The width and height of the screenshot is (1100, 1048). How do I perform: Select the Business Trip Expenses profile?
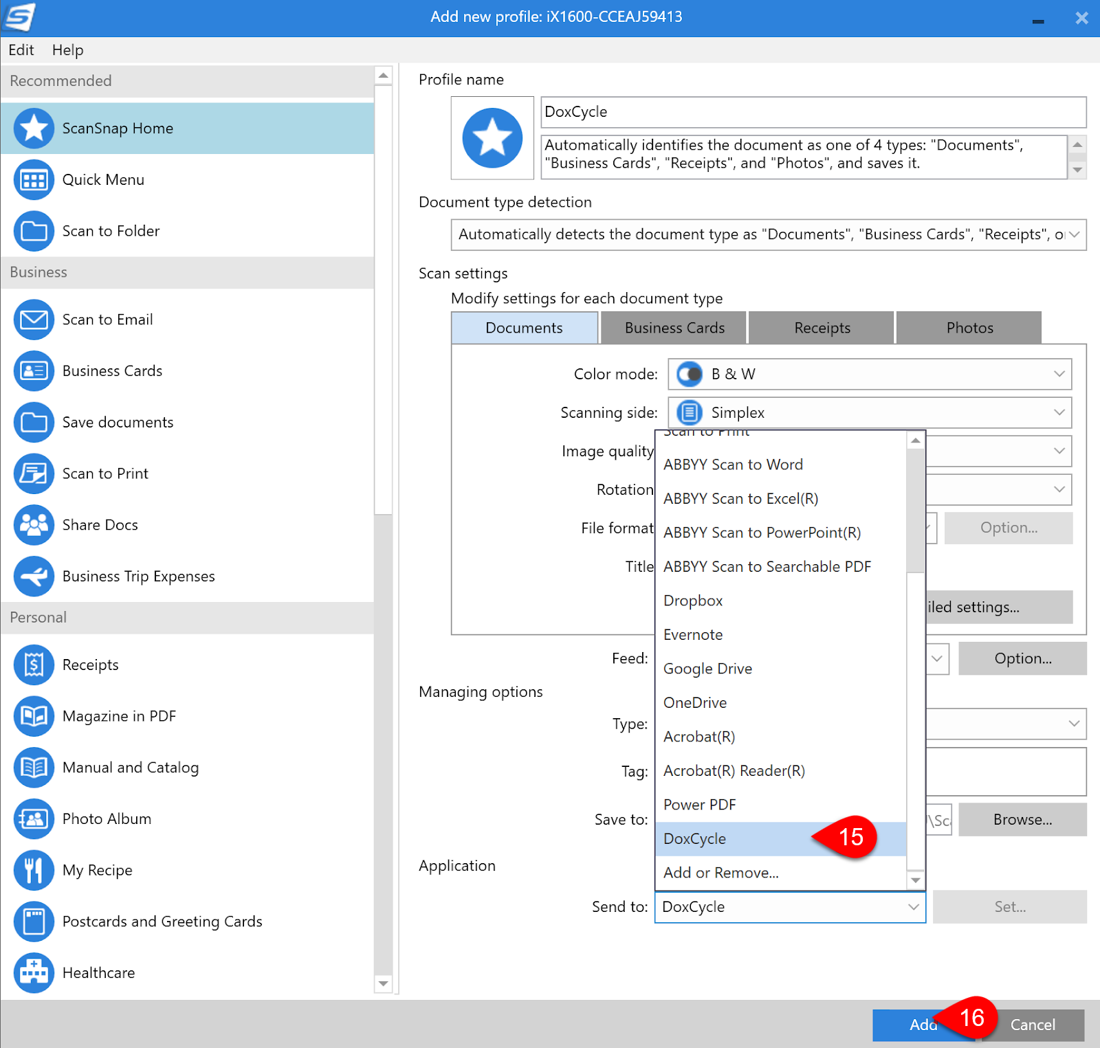33,577
